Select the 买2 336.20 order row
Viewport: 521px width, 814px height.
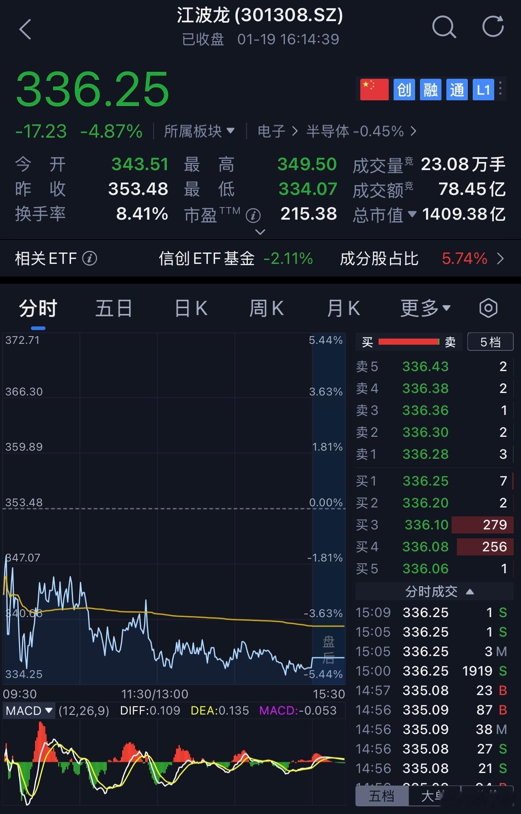coord(434,503)
